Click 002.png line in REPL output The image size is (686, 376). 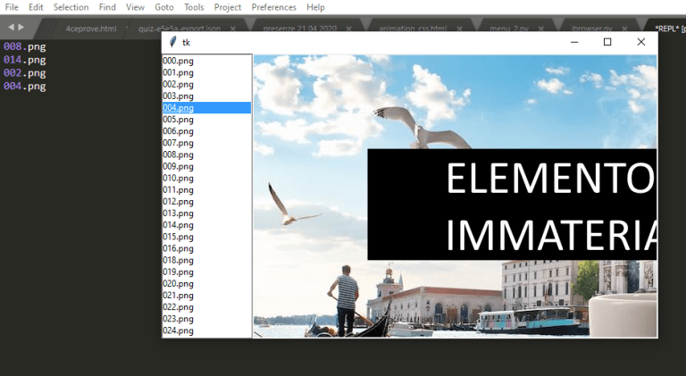point(24,73)
